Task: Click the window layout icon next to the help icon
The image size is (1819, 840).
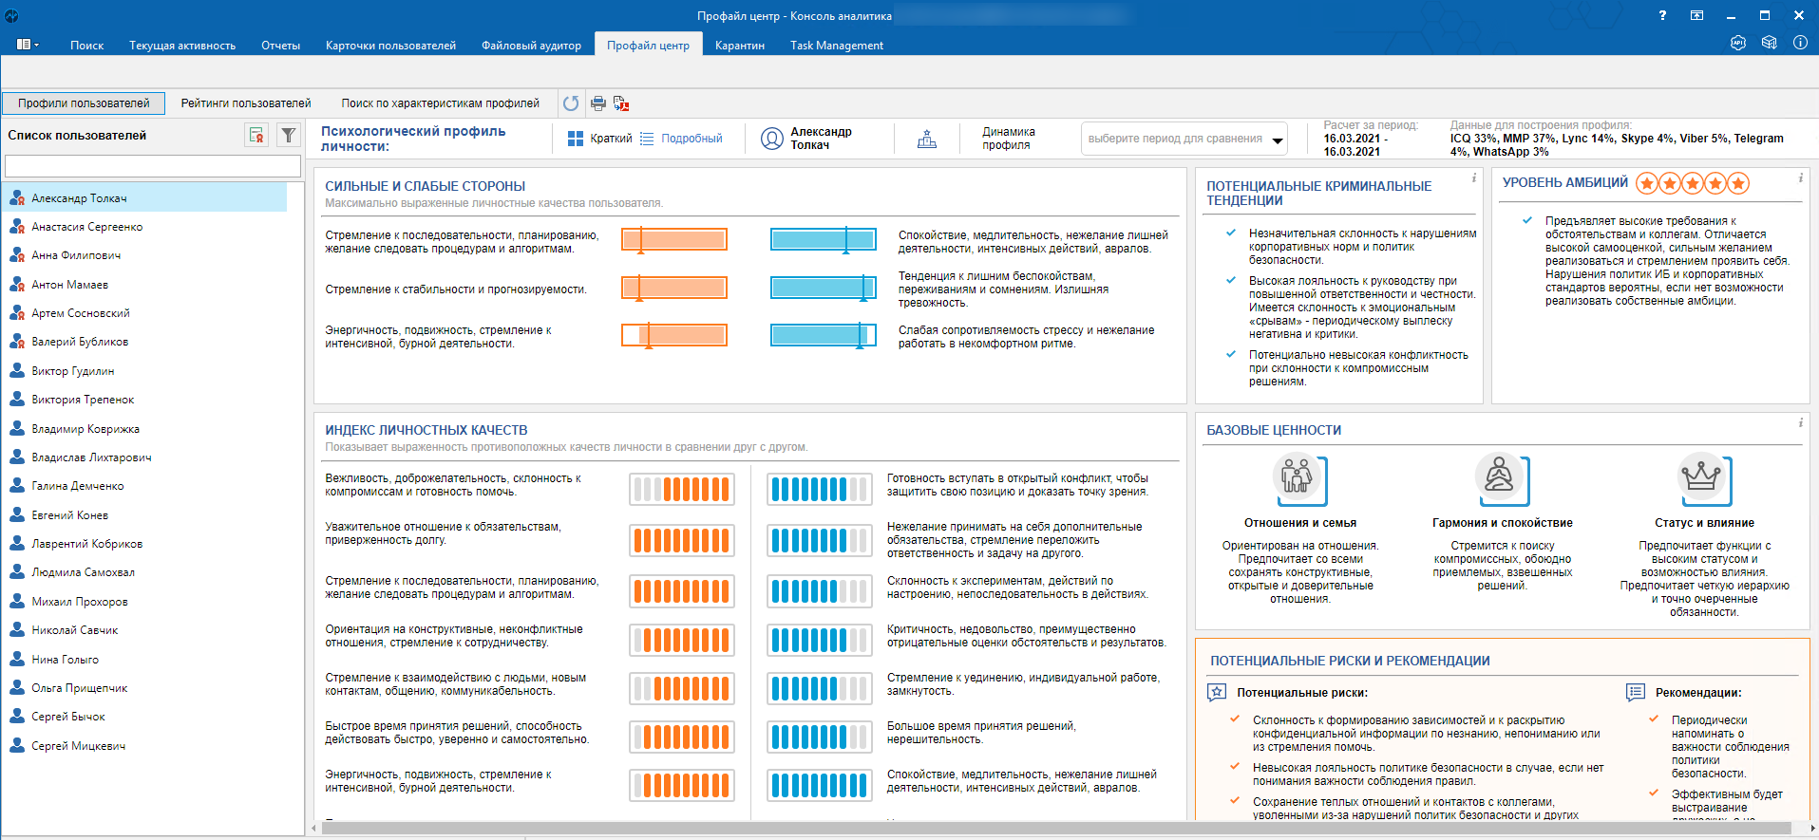Action: pos(1696,15)
